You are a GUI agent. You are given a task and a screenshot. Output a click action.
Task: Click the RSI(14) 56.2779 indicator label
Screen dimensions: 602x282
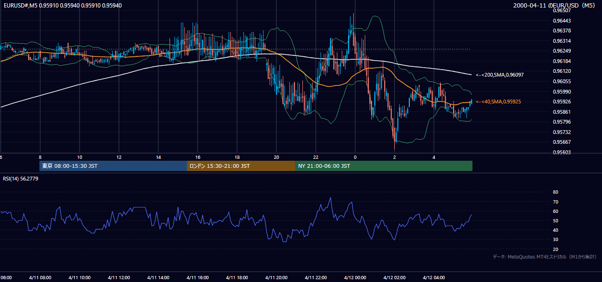pyautogui.click(x=21, y=179)
